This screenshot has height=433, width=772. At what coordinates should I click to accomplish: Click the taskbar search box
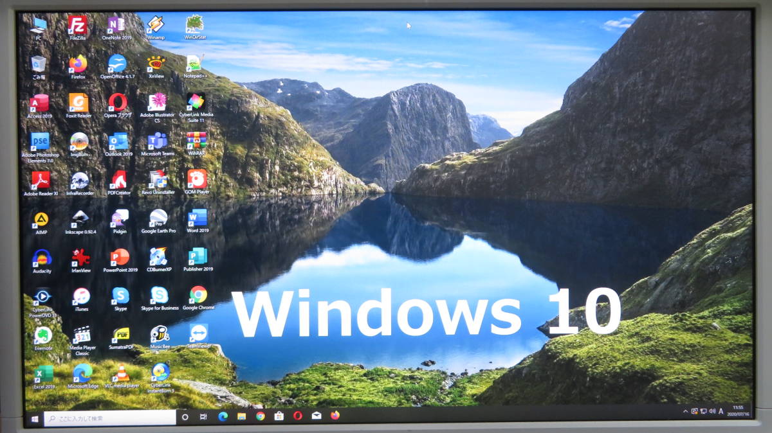pyautogui.click(x=110, y=418)
